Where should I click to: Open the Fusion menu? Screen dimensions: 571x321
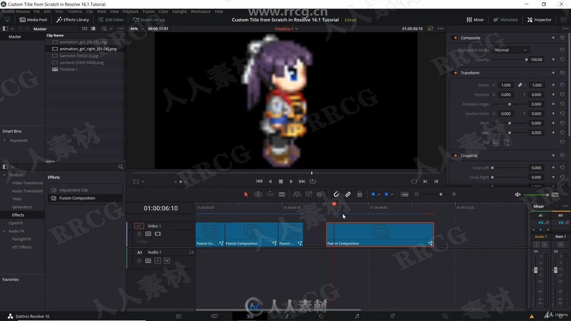tap(149, 12)
